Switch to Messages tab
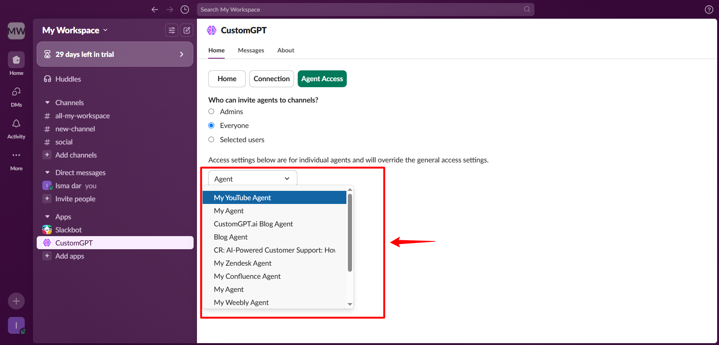This screenshot has width=719, height=345. tap(251, 50)
